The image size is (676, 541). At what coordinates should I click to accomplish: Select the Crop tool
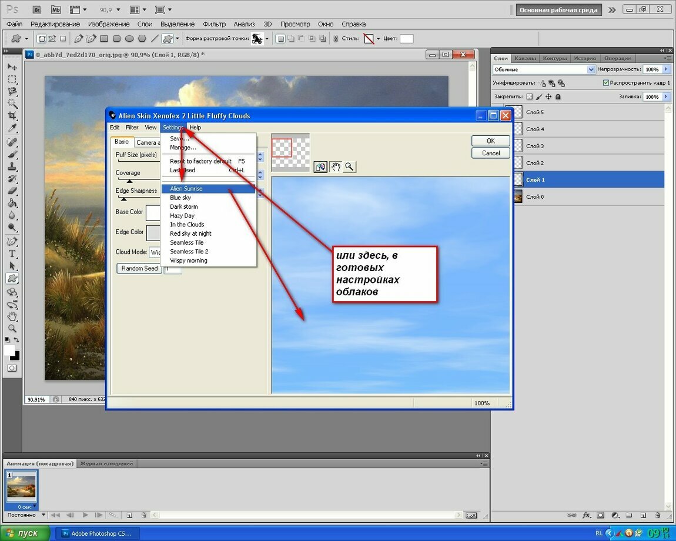[x=12, y=116]
